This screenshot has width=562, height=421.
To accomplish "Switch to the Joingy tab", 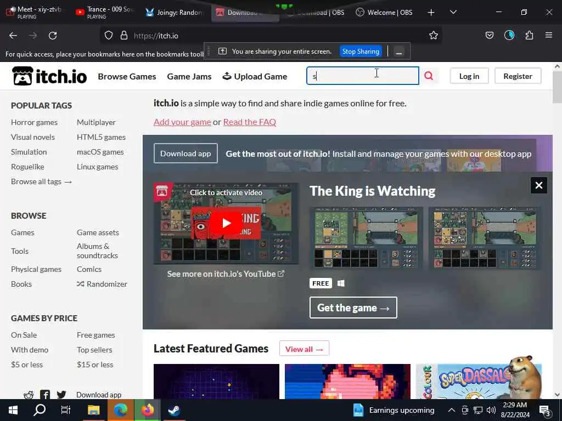I will click(x=174, y=12).
